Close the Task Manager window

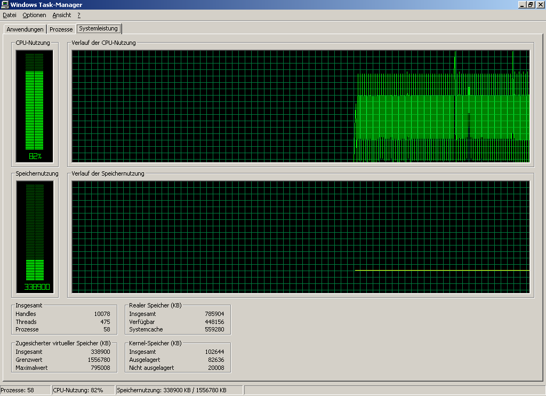[x=540, y=5]
